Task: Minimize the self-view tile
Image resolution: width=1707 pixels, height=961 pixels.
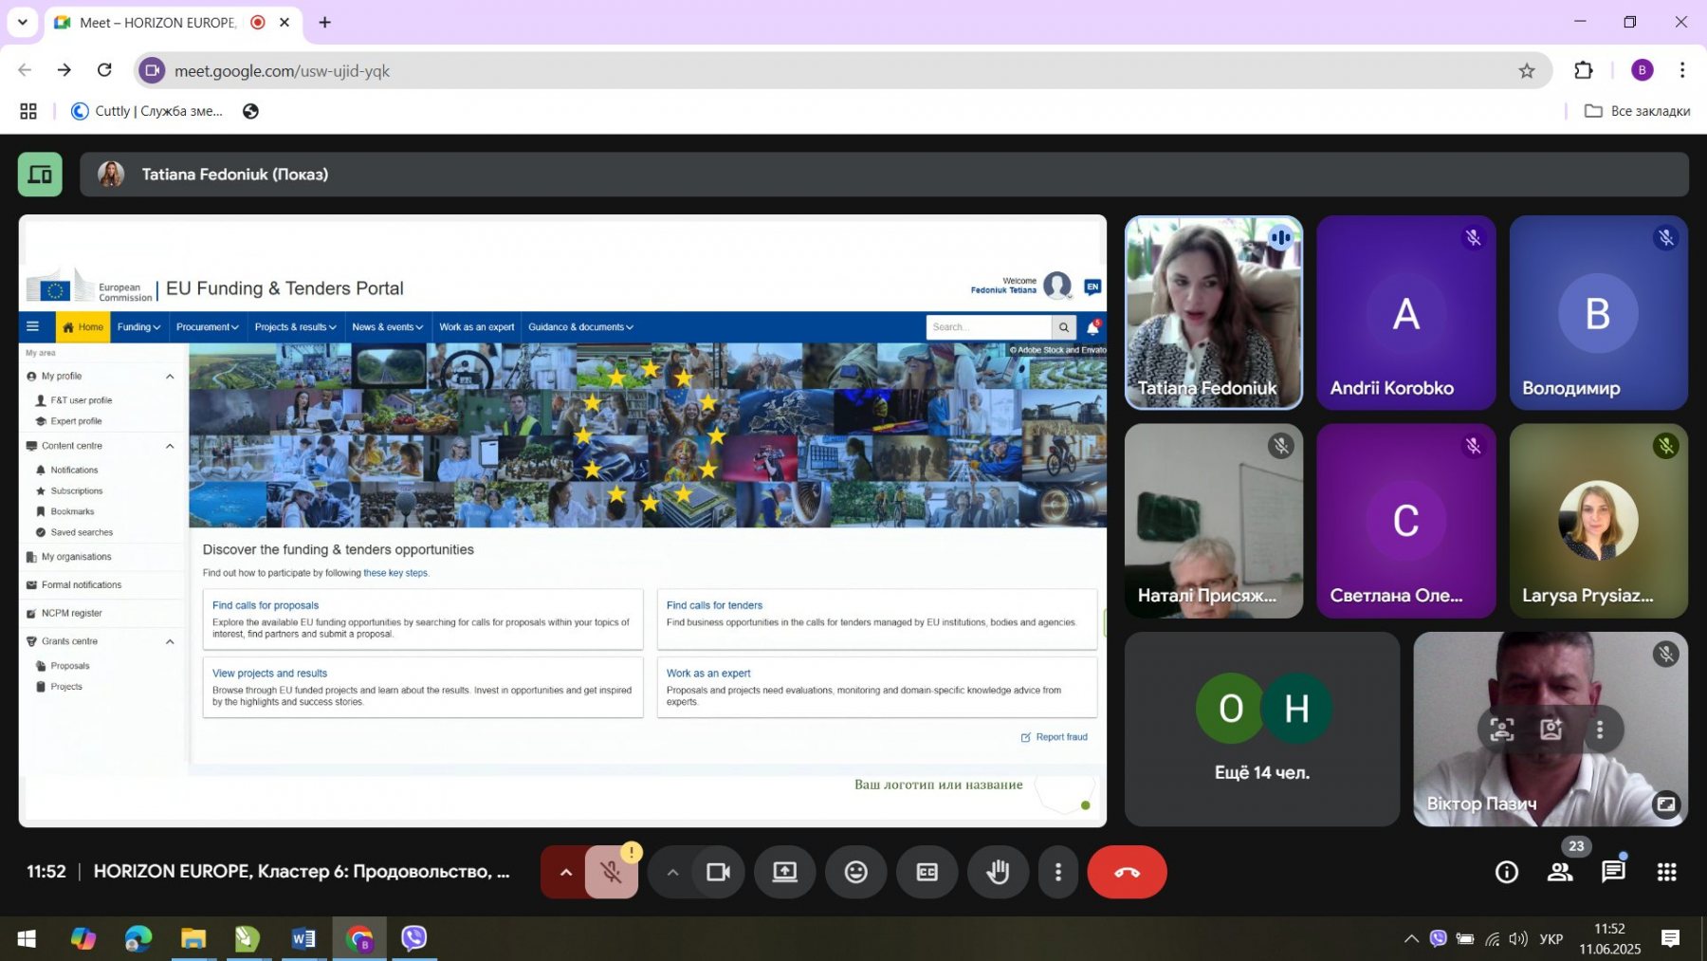Action: tap(1666, 804)
